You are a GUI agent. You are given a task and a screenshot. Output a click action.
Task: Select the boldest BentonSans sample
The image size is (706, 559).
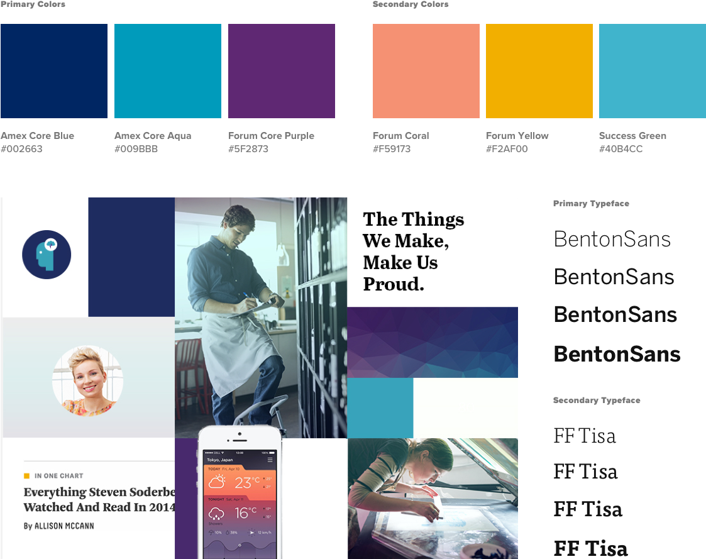(x=617, y=354)
